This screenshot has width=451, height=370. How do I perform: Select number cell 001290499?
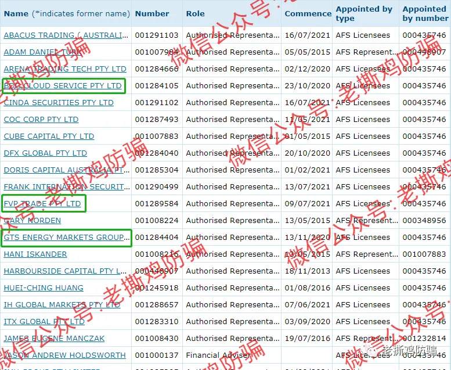[157, 187]
